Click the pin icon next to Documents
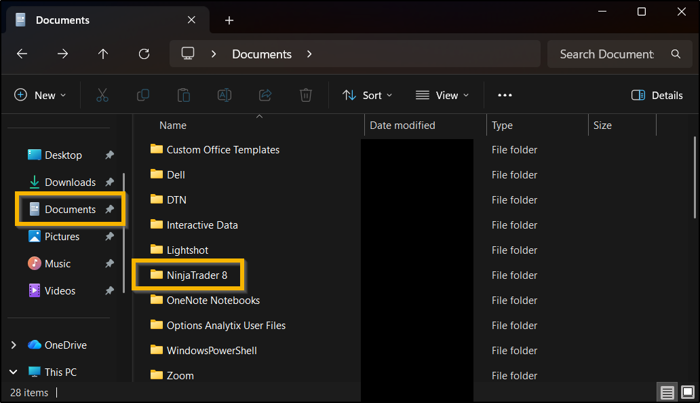The height and width of the screenshot is (403, 700). [109, 210]
